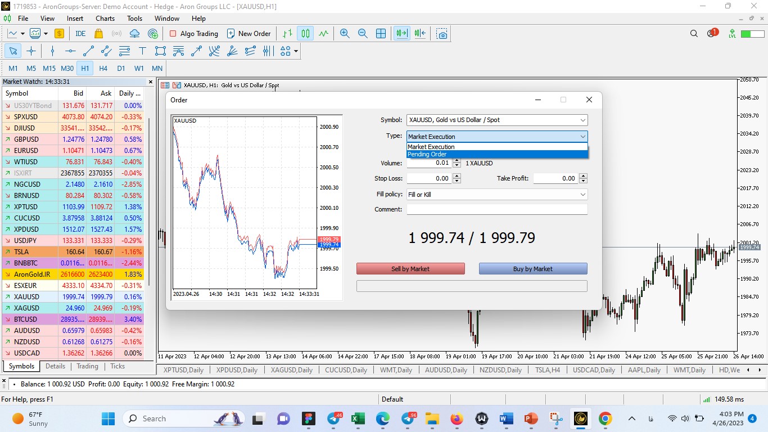Screen dimensions: 768x432
Task: Open the IDE MetaEditor button
Action: 80,34
